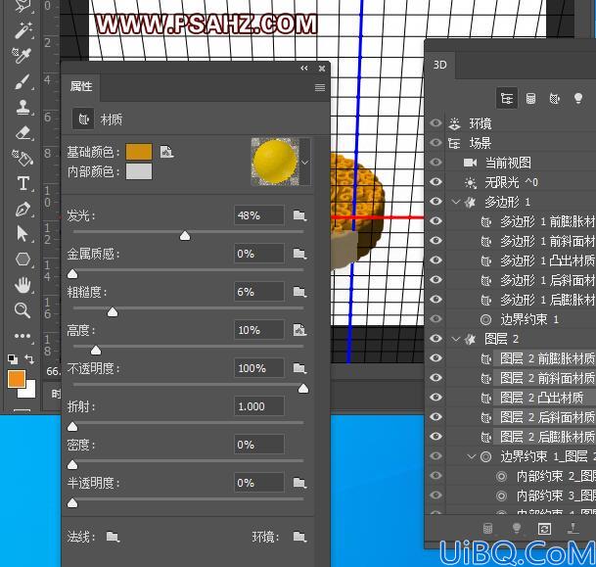Image resolution: width=596 pixels, height=567 pixels.
Task: Filter 3D panel by meshes
Action: tap(530, 99)
